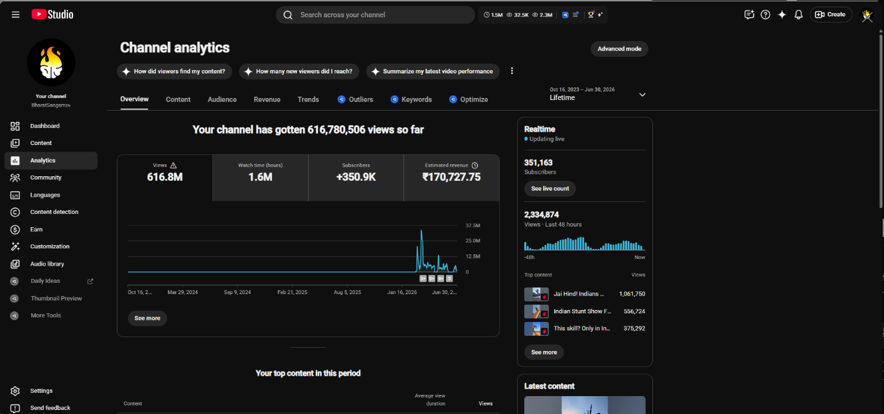Open the 'This skill? Only in In...' thumbnail

(x=536, y=329)
